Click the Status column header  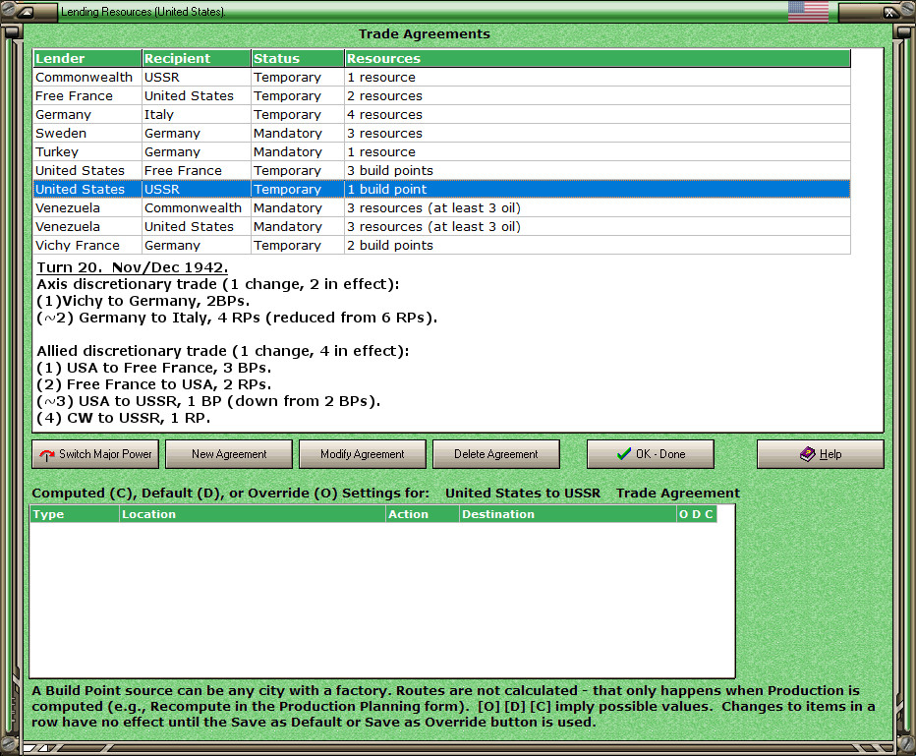(x=298, y=58)
